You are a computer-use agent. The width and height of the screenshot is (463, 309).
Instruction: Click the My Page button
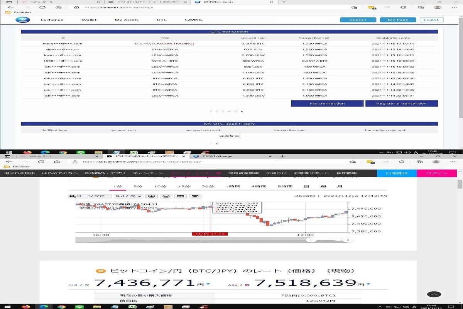coord(398,20)
